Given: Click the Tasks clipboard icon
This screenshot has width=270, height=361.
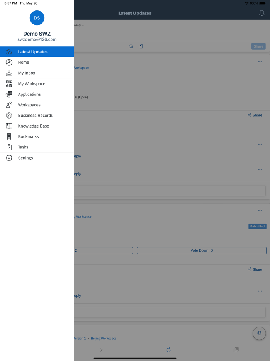Looking at the screenshot, I should [x=9, y=147].
